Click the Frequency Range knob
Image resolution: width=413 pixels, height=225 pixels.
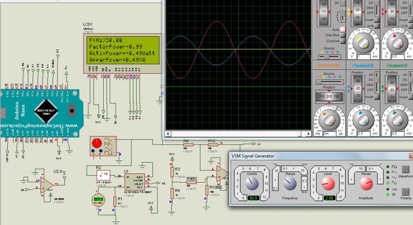pyautogui.click(x=290, y=183)
